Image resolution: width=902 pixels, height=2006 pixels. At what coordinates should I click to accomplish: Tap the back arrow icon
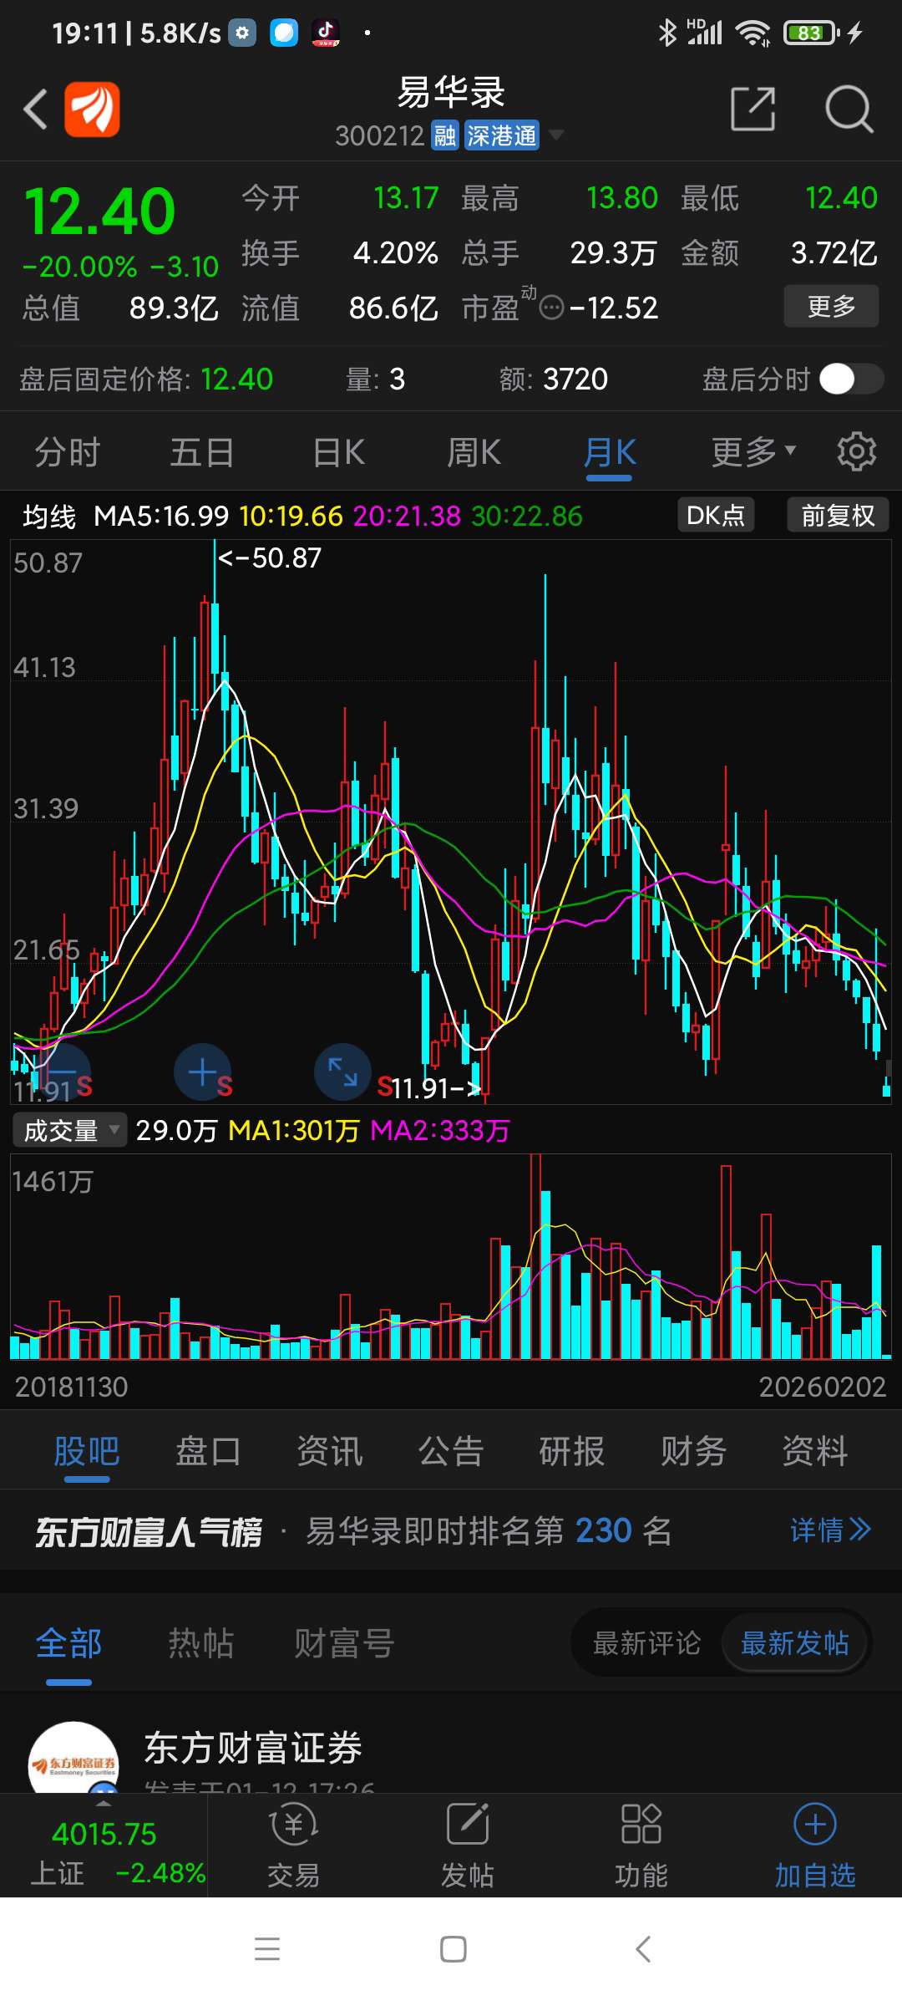(x=35, y=109)
